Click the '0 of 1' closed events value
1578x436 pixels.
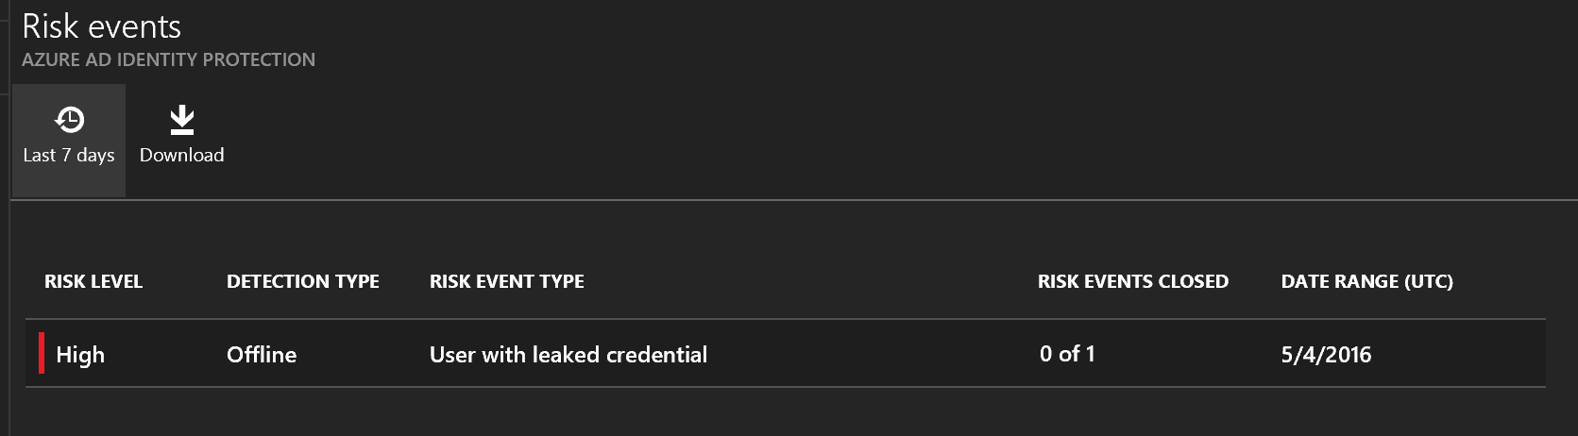[x=1067, y=354]
